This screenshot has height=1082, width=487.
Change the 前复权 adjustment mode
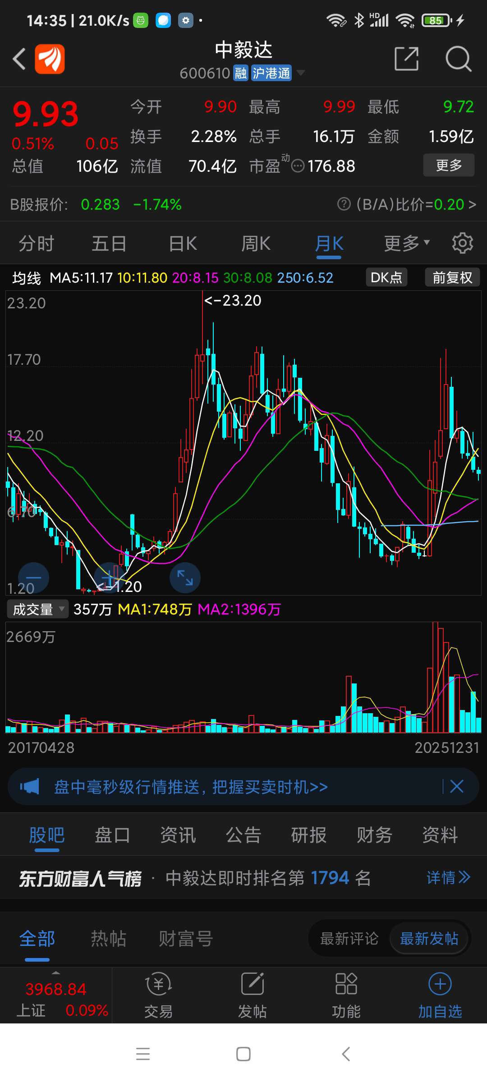pyautogui.click(x=452, y=277)
